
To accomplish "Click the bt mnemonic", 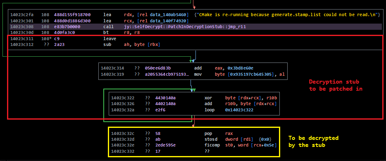I will click(106, 33).
